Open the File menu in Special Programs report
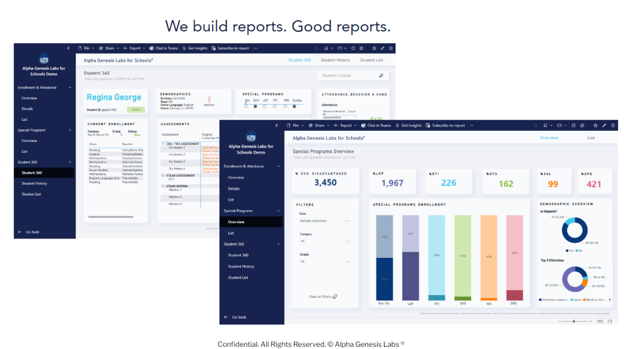The image size is (624, 349). click(295, 125)
